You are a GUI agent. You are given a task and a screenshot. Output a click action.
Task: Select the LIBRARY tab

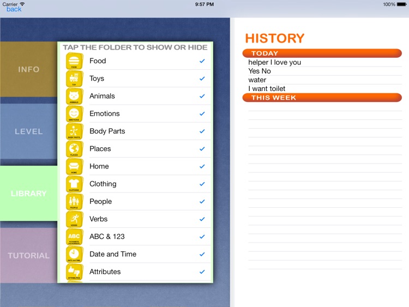click(x=29, y=193)
